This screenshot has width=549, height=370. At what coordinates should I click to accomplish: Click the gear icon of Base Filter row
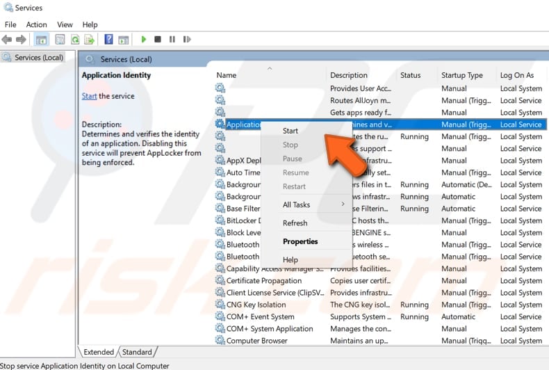click(220, 208)
